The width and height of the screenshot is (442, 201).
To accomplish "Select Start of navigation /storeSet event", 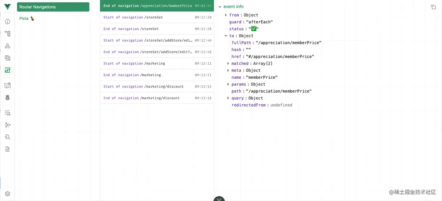I will click(157, 17).
